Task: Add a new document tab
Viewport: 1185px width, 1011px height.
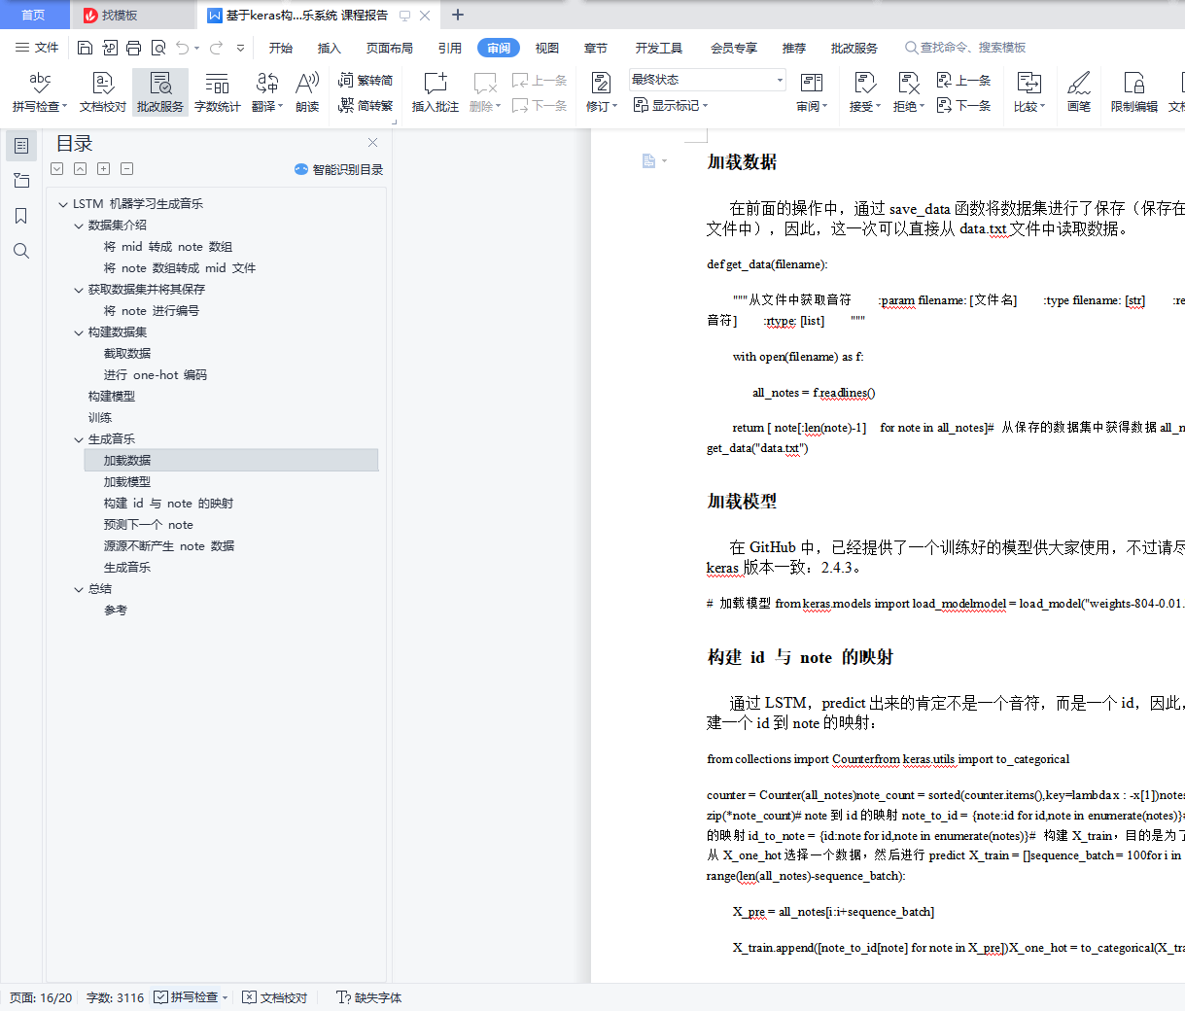Action: pos(458,15)
